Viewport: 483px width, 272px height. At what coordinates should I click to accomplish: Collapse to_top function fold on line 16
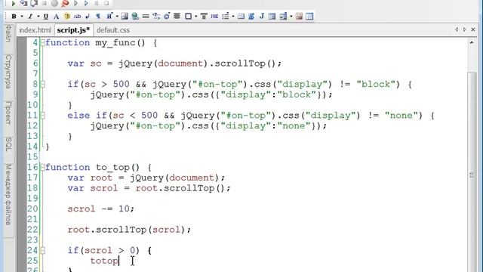(x=42, y=168)
